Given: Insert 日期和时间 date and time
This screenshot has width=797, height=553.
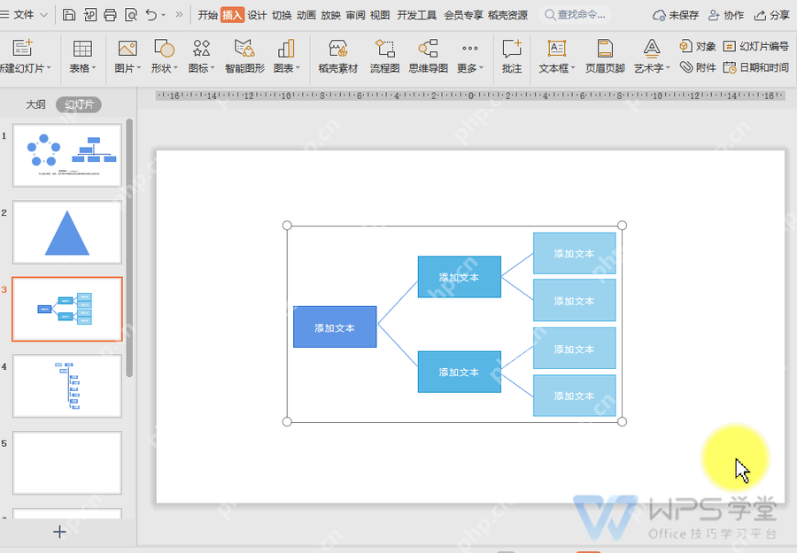Looking at the screenshot, I should (x=756, y=67).
